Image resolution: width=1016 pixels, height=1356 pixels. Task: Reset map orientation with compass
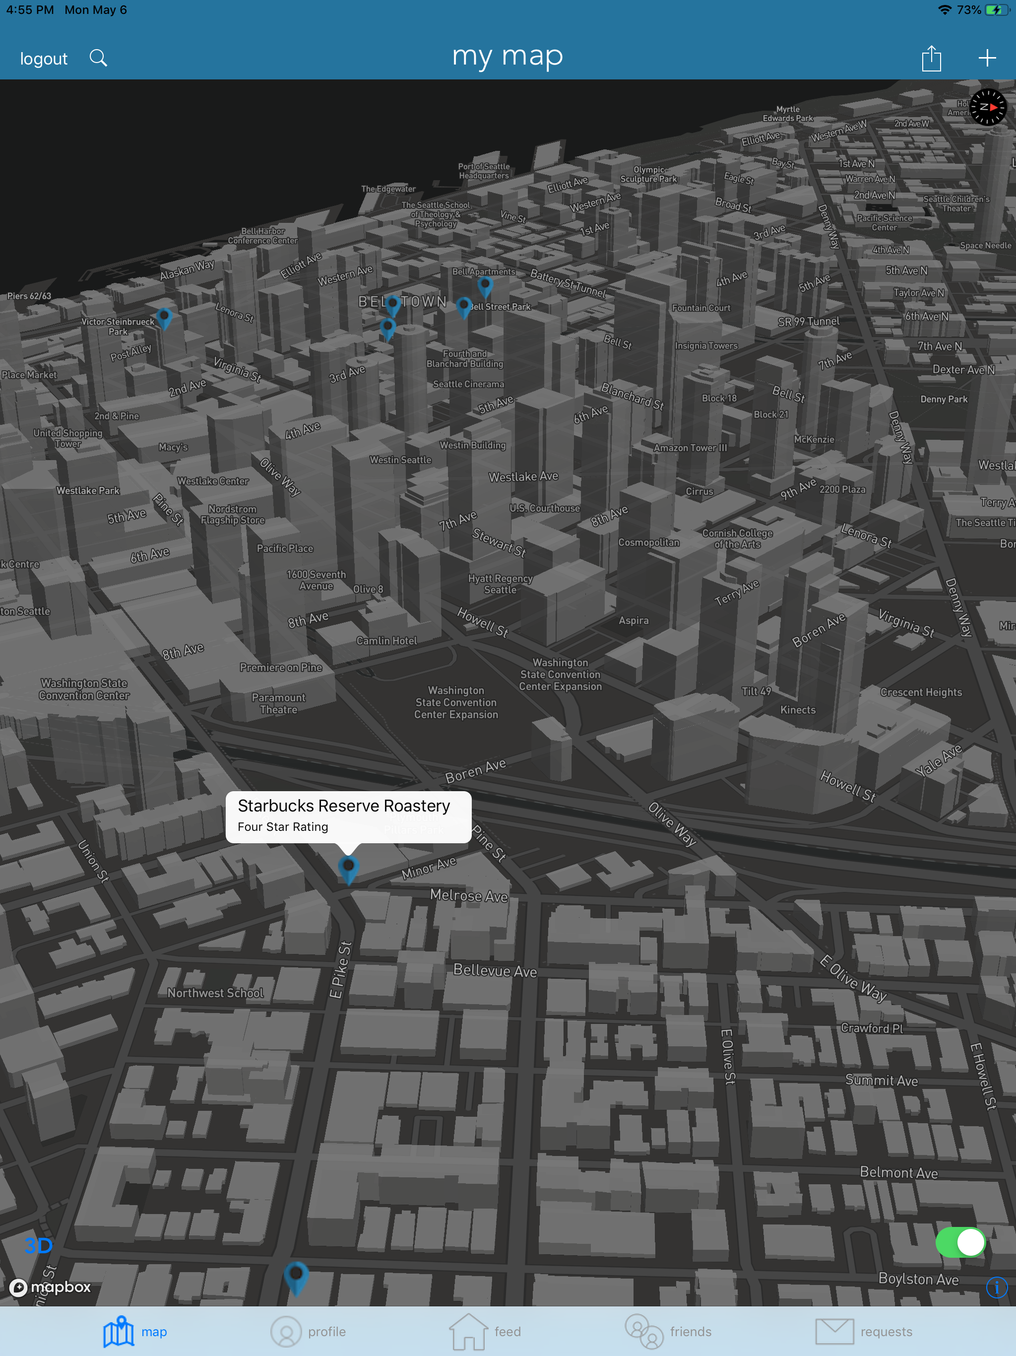tap(988, 107)
